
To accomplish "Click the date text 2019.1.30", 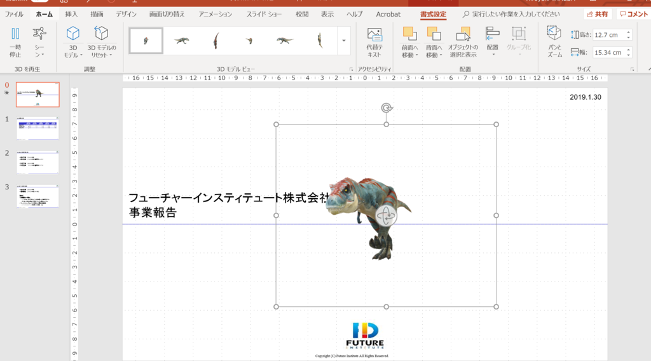I will coord(586,97).
